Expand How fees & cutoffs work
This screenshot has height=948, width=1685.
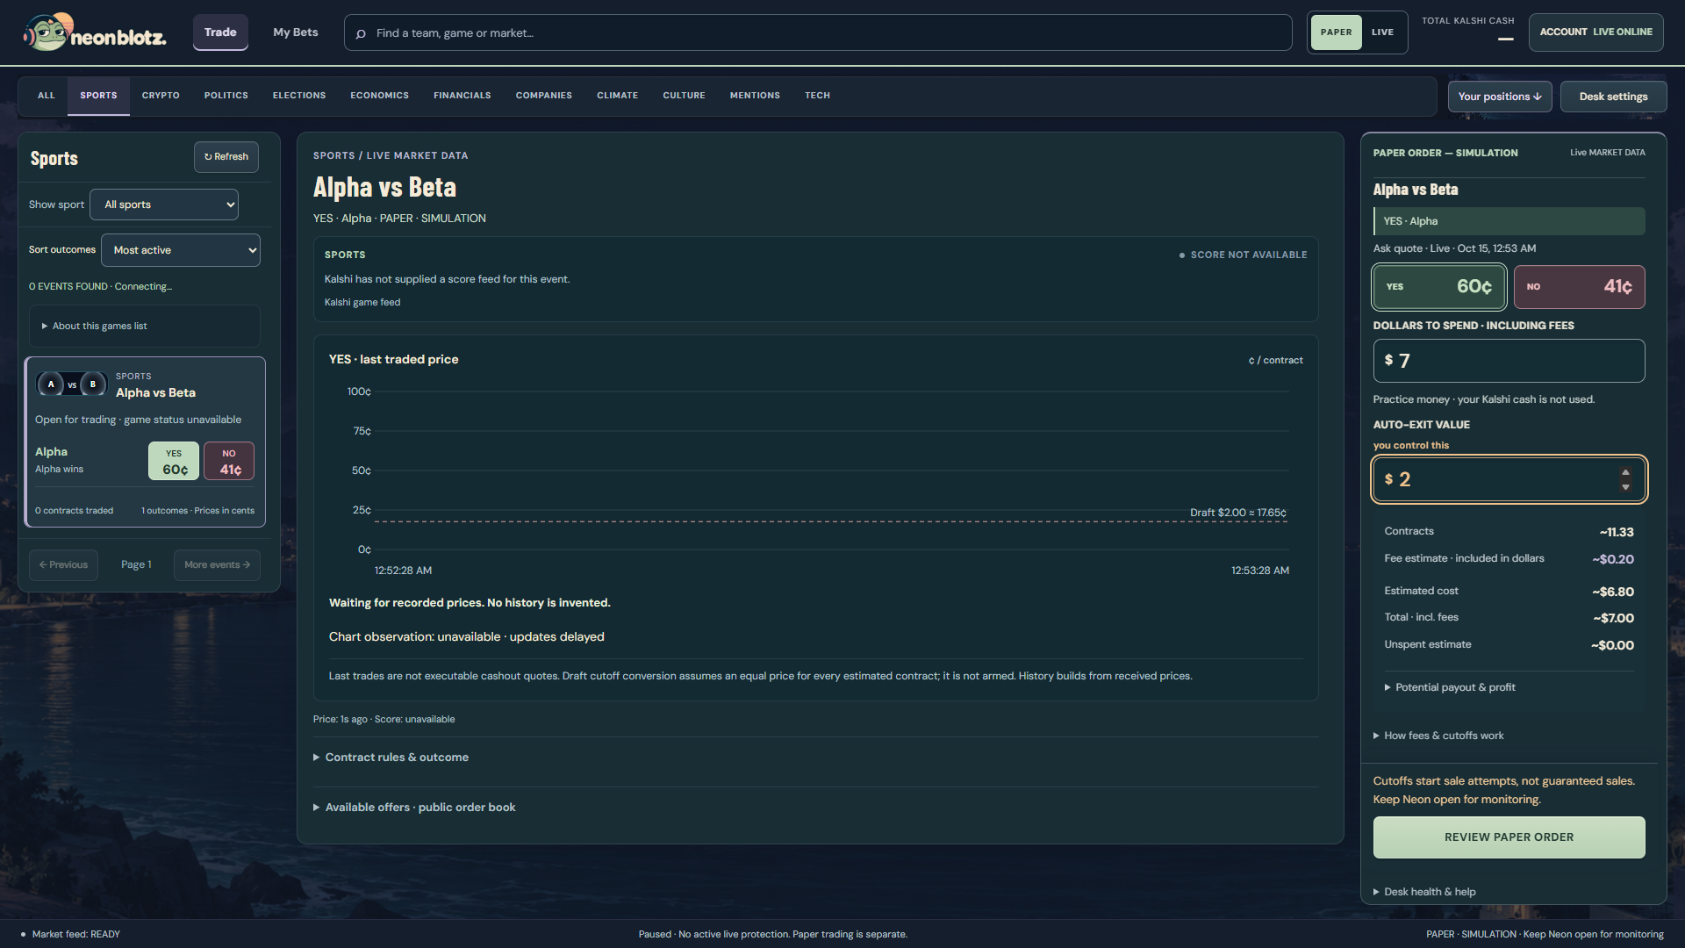1438,736
